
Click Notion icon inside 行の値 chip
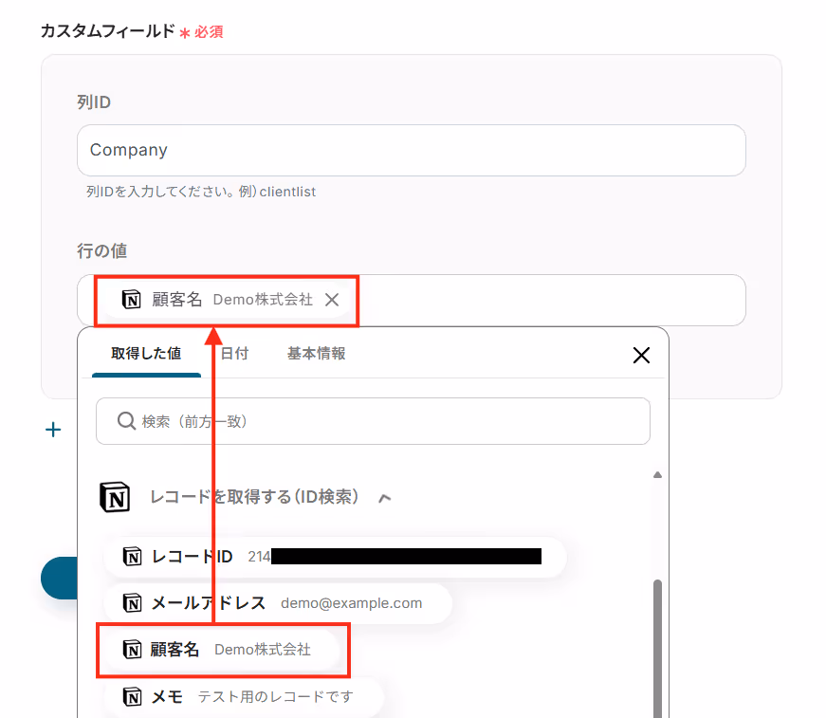coord(131,299)
